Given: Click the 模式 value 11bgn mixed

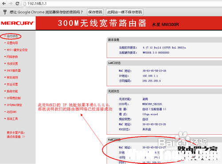Looking at the screenshot, I should 150,114.
